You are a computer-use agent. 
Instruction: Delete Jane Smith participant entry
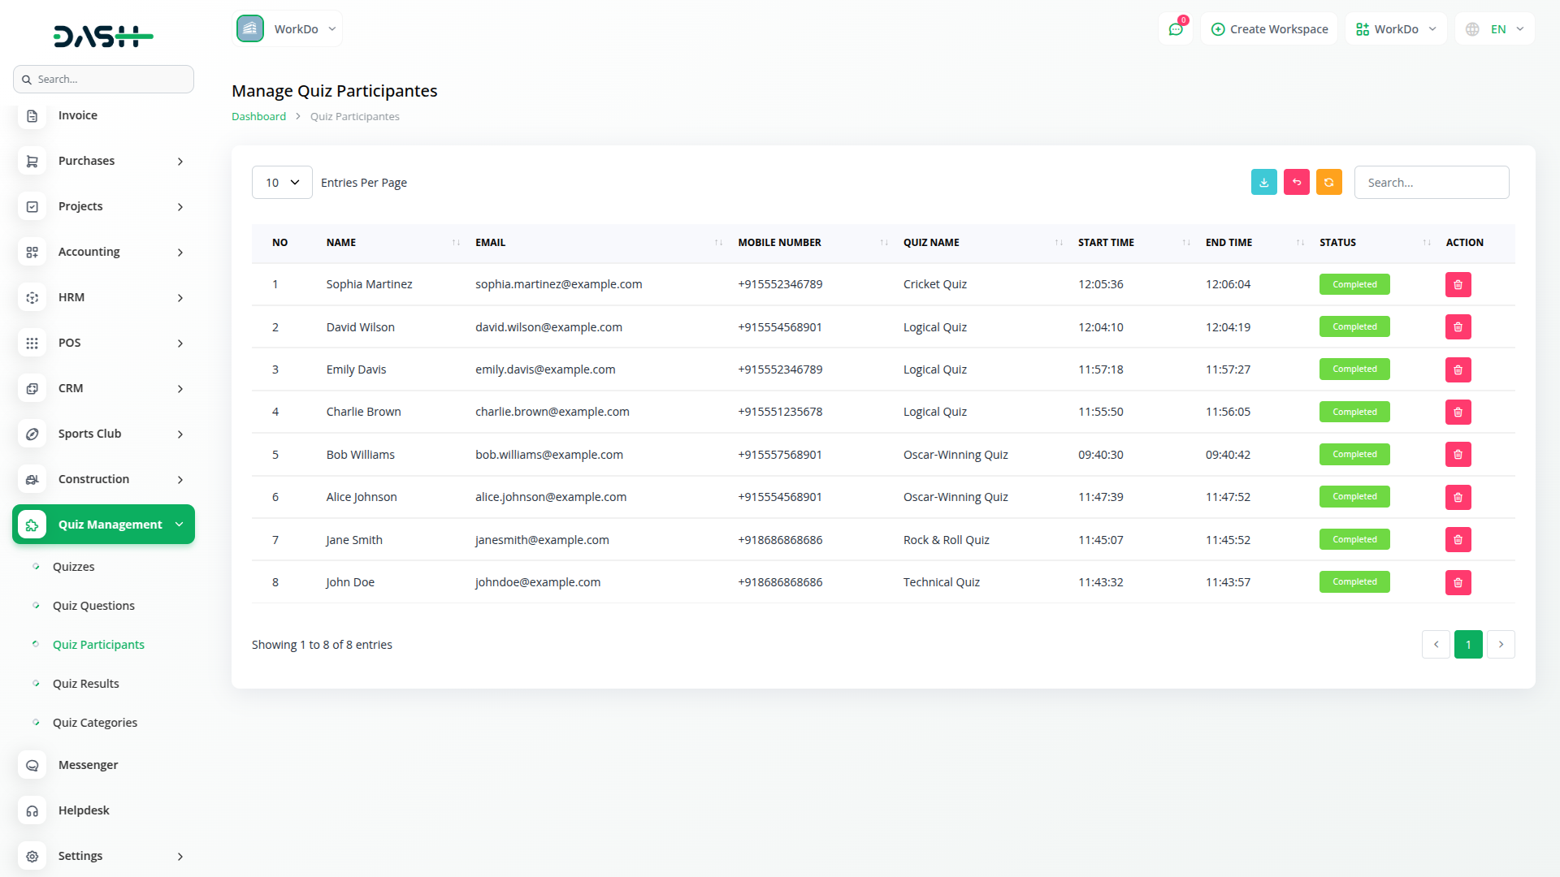1458,540
